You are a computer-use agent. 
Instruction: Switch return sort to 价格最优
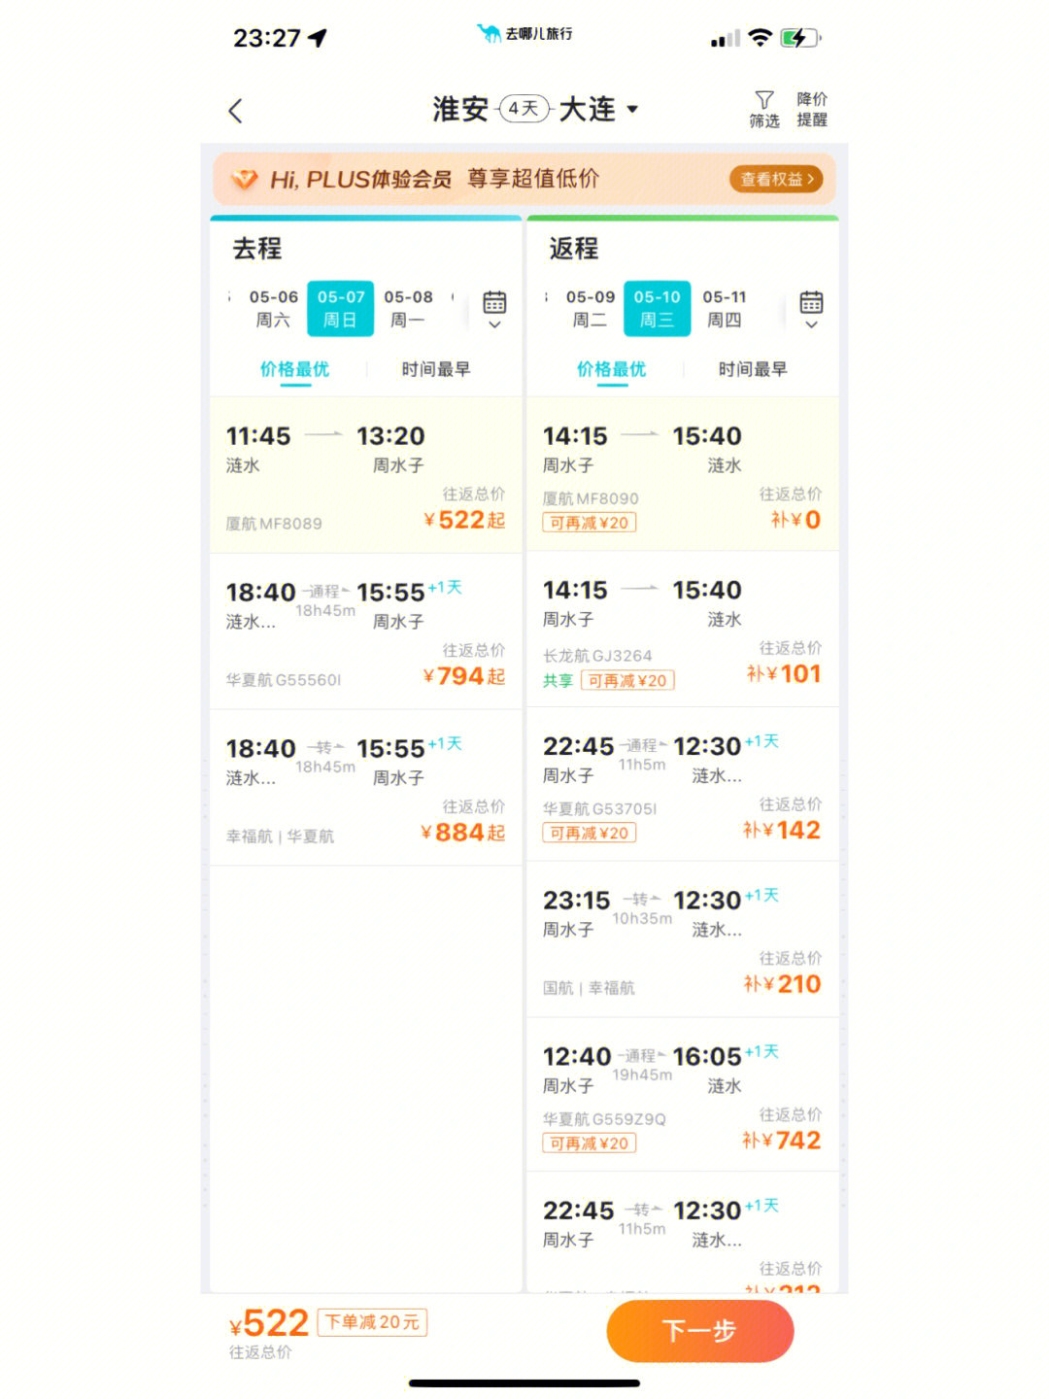point(611,369)
